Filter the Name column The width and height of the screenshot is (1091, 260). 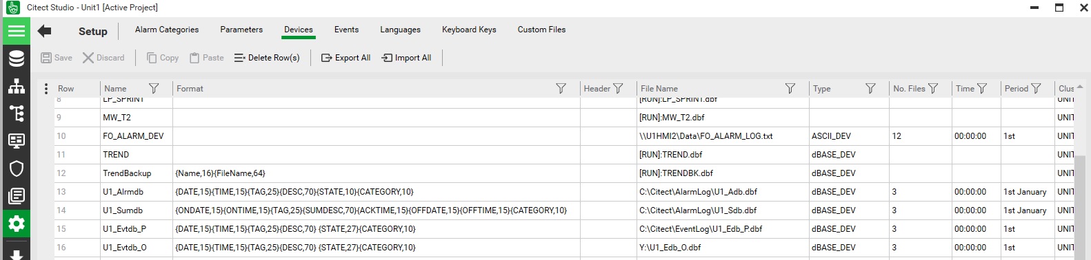(x=154, y=89)
